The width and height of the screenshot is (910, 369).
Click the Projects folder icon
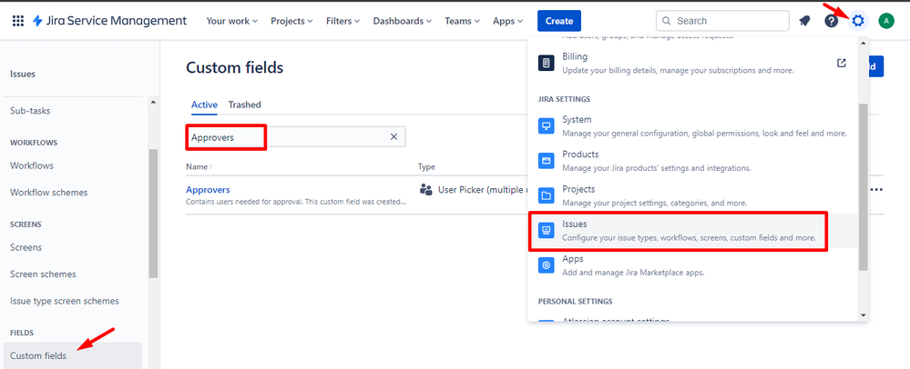point(547,195)
